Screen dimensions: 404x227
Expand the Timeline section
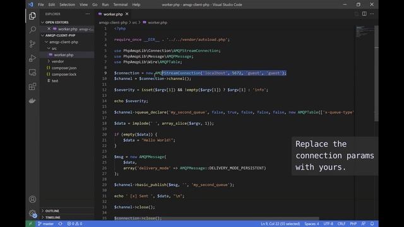coord(53,218)
